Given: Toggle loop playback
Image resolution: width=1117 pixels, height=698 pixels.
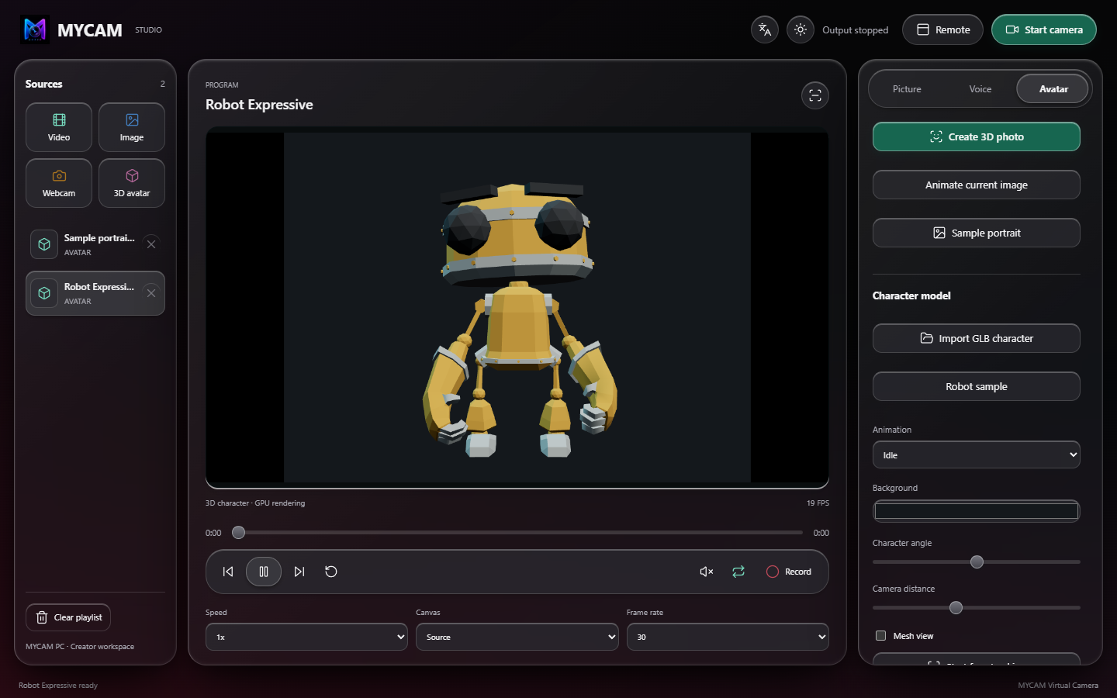Looking at the screenshot, I should (x=738, y=572).
